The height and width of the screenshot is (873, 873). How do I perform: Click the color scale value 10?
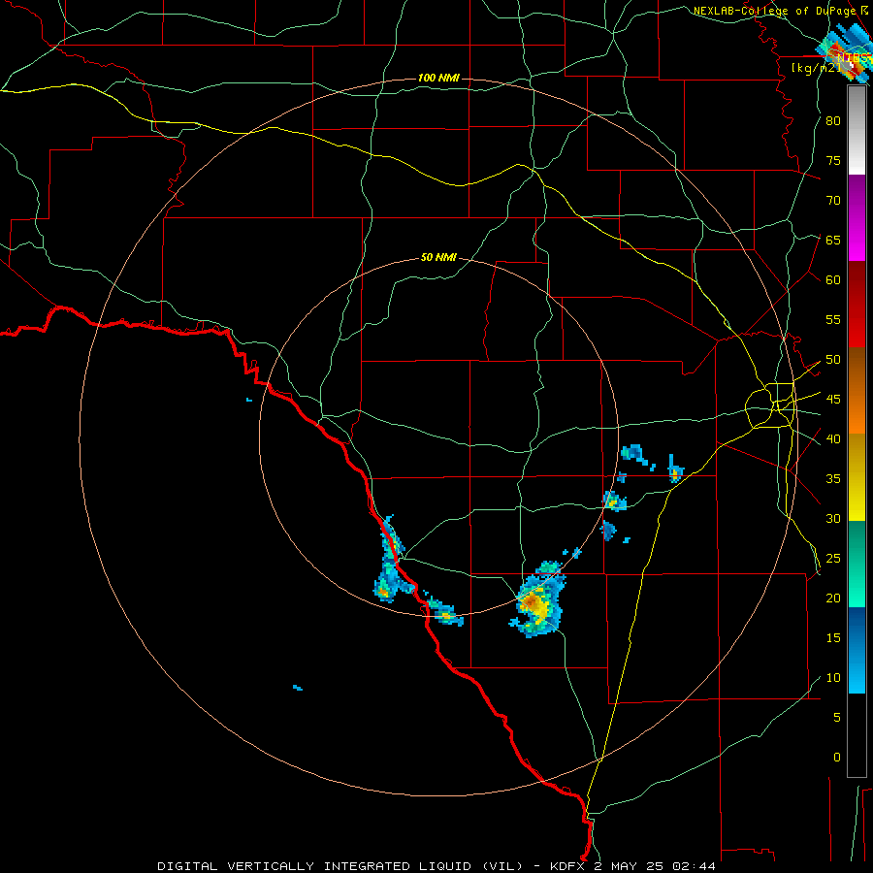833,678
